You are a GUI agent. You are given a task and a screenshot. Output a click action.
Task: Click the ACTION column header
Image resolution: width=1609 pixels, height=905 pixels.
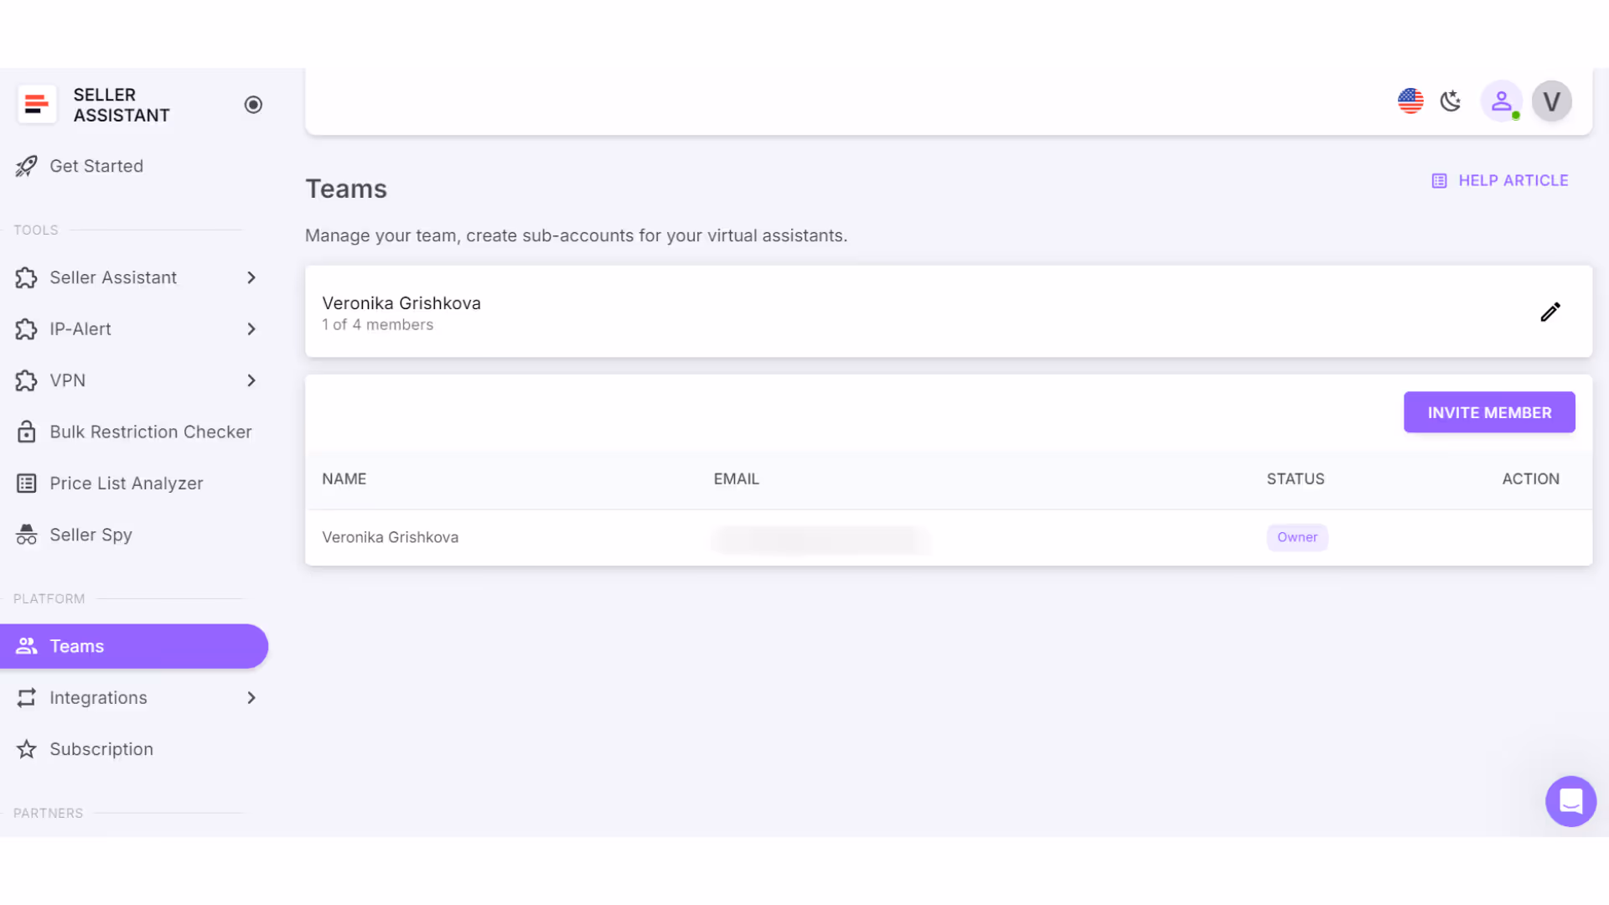1531,479
